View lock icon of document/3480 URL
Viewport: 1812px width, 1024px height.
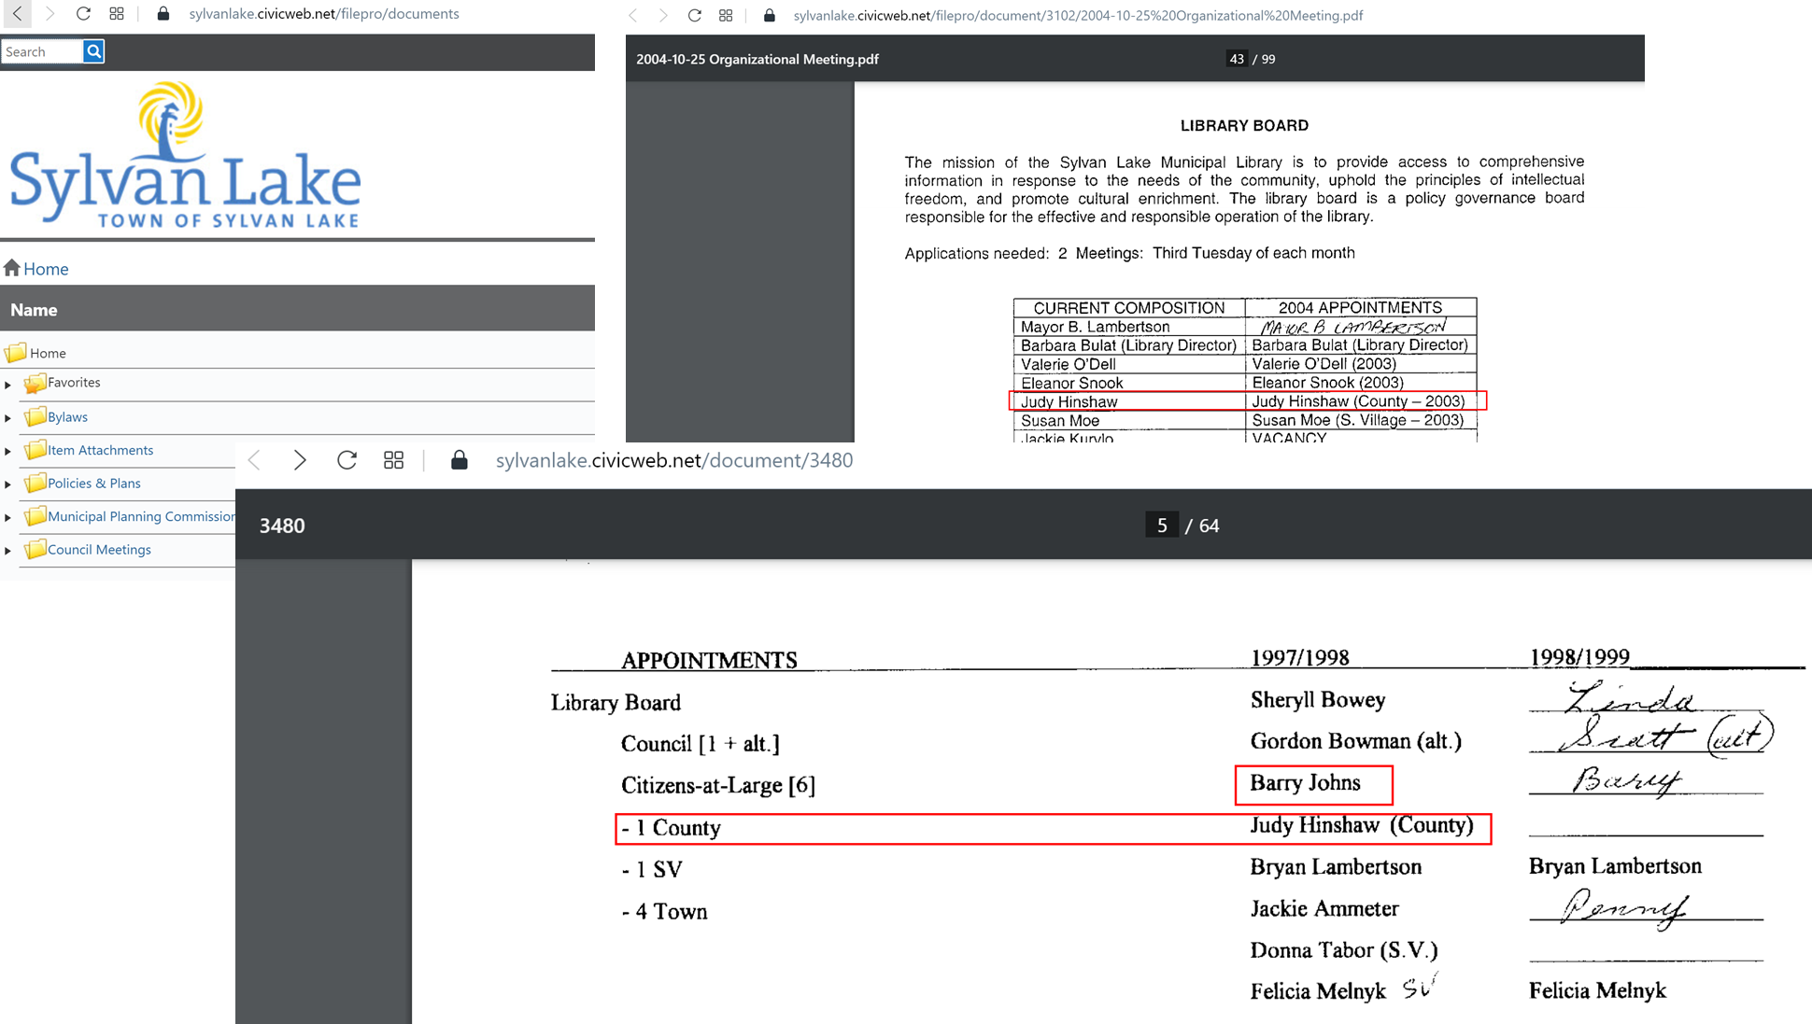[459, 460]
